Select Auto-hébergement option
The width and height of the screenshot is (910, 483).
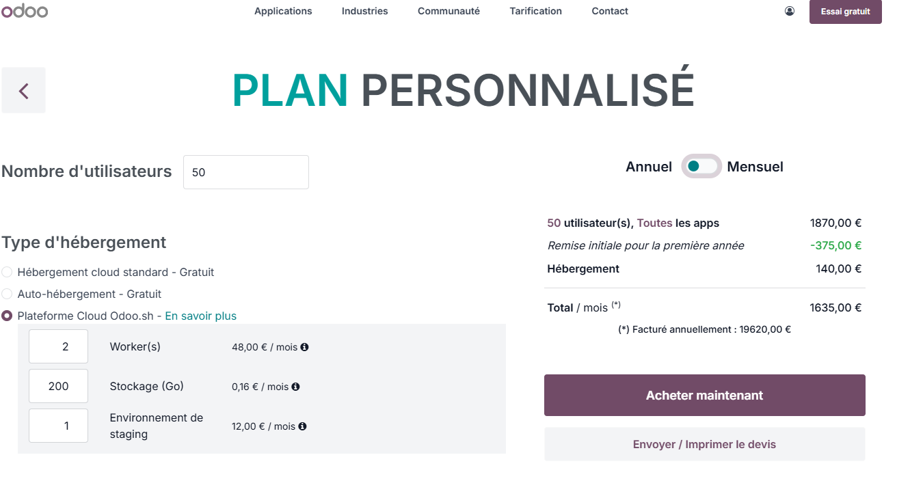[7, 294]
